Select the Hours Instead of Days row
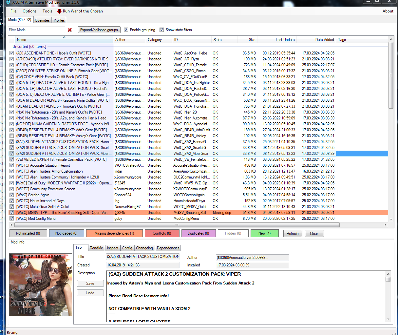Image resolution: width=398 pixels, height=335 pixels. point(198,201)
